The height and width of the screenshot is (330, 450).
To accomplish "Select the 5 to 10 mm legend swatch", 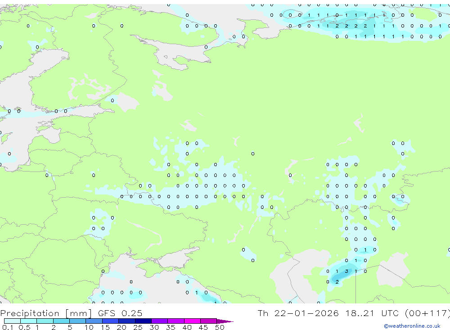I will (78, 321).
